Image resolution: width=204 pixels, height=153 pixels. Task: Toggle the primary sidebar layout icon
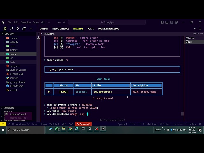(x=162, y=22)
